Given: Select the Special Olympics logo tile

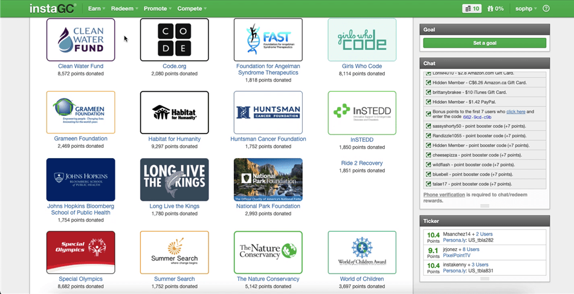Looking at the screenshot, I should 80,252.
